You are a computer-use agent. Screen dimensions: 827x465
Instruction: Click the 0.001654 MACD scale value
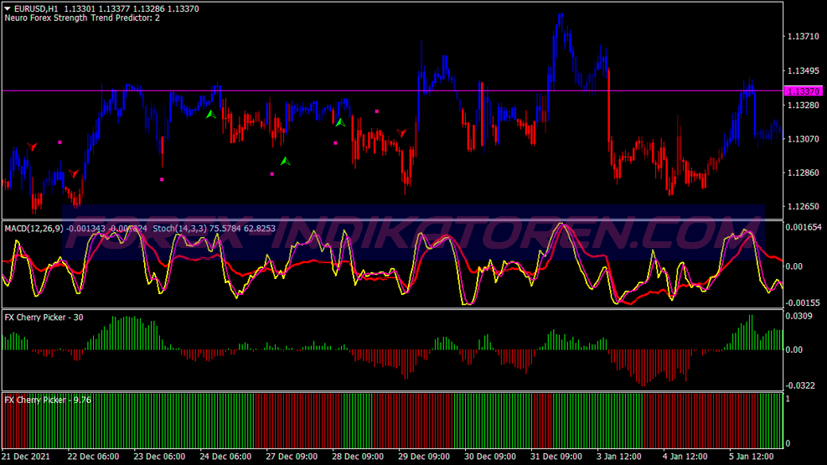coord(804,227)
